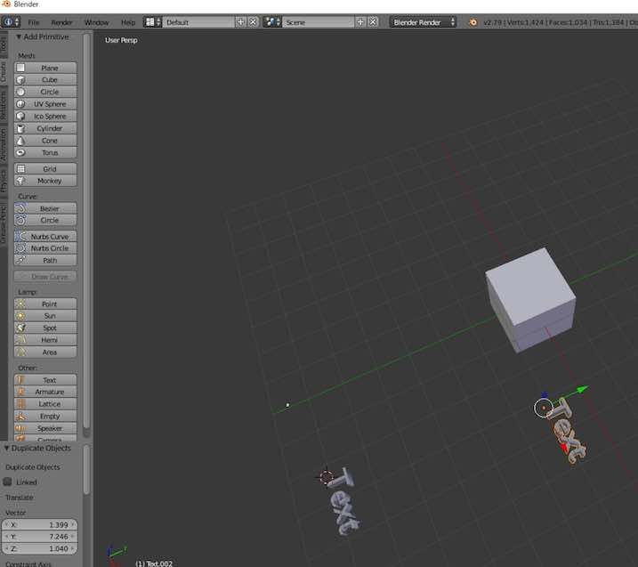Viewport: 638px width, 567px height.
Task: Open the Help menu
Action: 128,22
